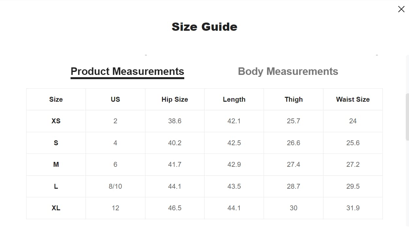Click the Size Guide heading
The width and height of the screenshot is (409, 243).
[x=204, y=27]
